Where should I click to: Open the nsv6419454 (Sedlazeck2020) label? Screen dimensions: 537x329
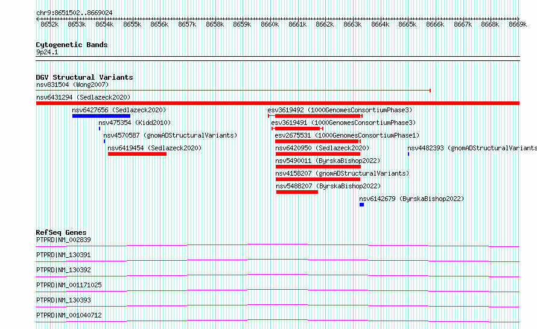(x=154, y=148)
